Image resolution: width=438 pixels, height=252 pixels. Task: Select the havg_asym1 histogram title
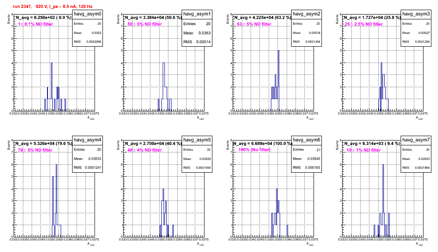197,14
